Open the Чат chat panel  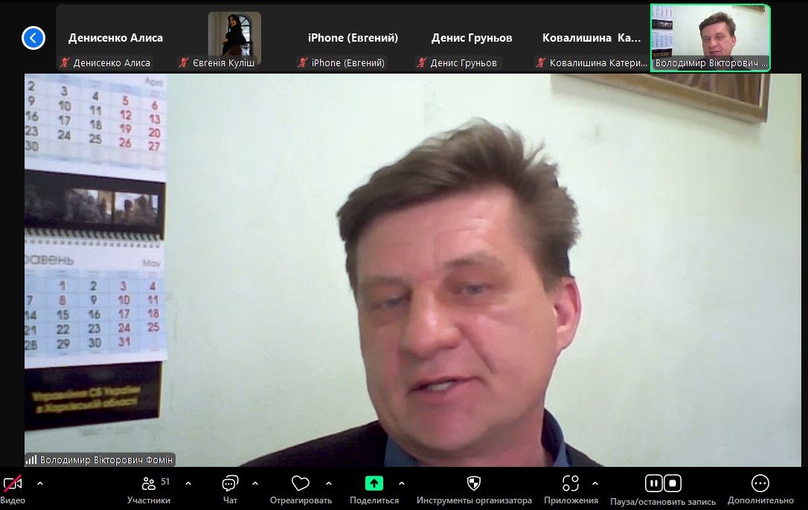tap(230, 489)
